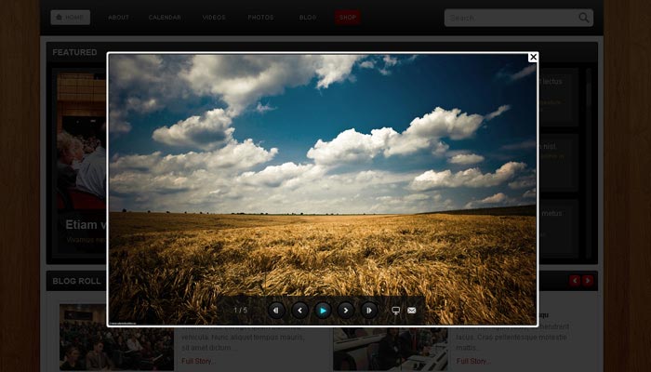Close the lightbox with the X button

pyautogui.click(x=533, y=57)
